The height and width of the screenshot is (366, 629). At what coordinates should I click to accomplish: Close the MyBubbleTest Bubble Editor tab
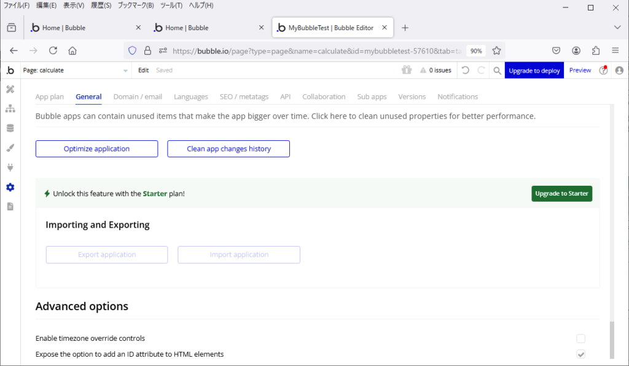(x=385, y=27)
